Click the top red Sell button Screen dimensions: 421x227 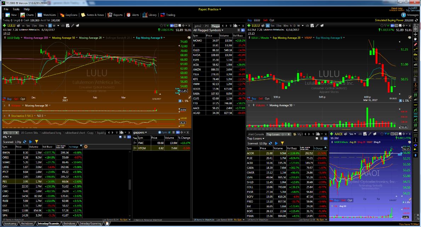click(265, 20)
